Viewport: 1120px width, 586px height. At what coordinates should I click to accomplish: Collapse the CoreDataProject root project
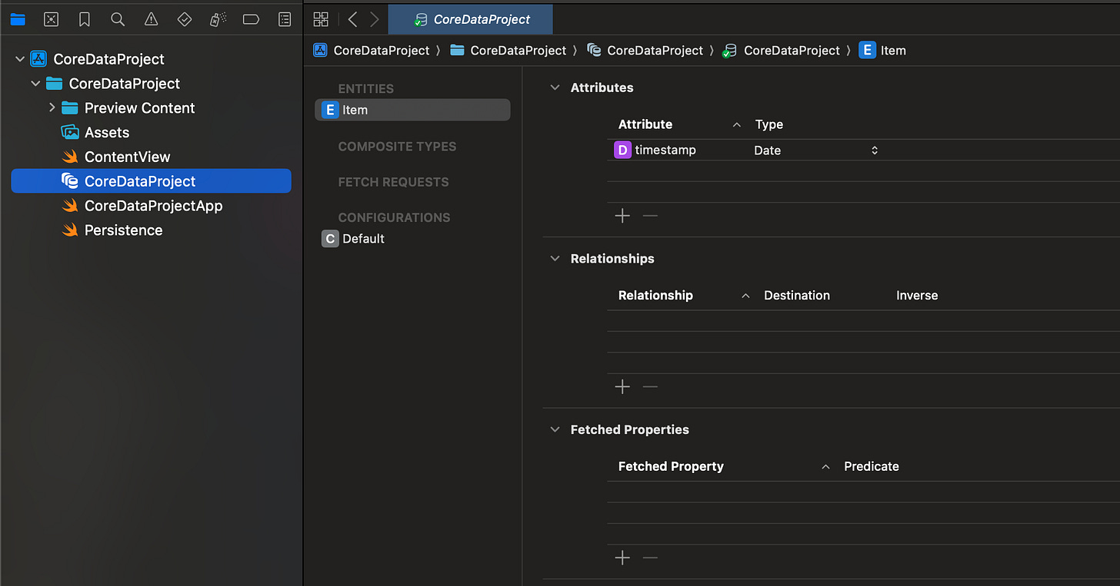(20, 59)
